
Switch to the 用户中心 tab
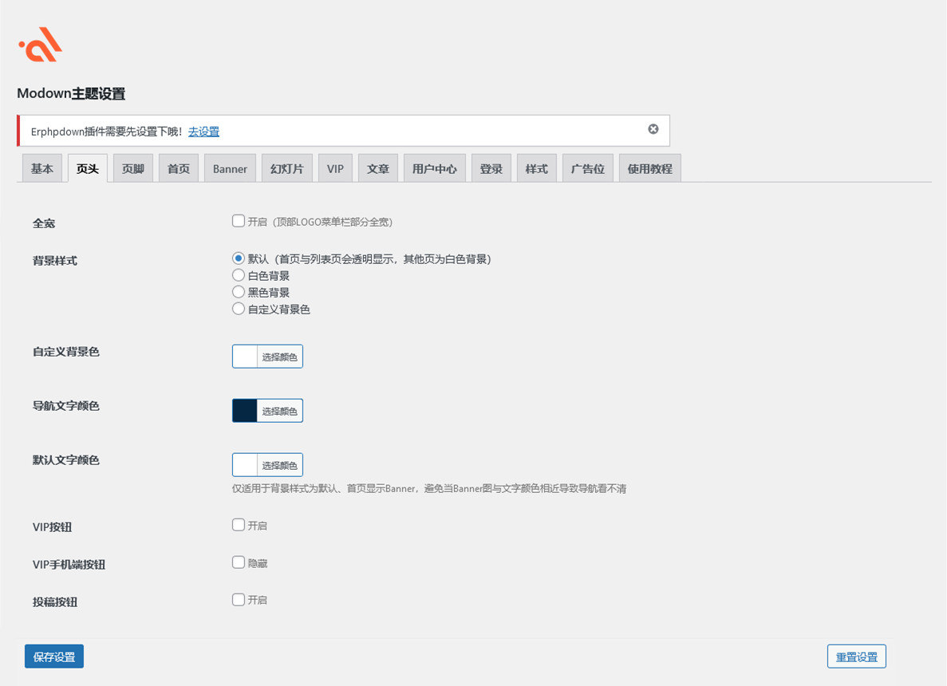point(434,168)
